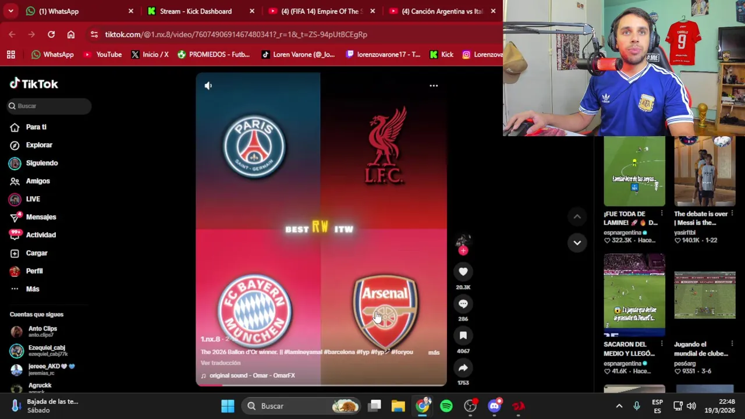745x419 pixels.
Task: Open YouTube bookmark
Action: pos(103,55)
